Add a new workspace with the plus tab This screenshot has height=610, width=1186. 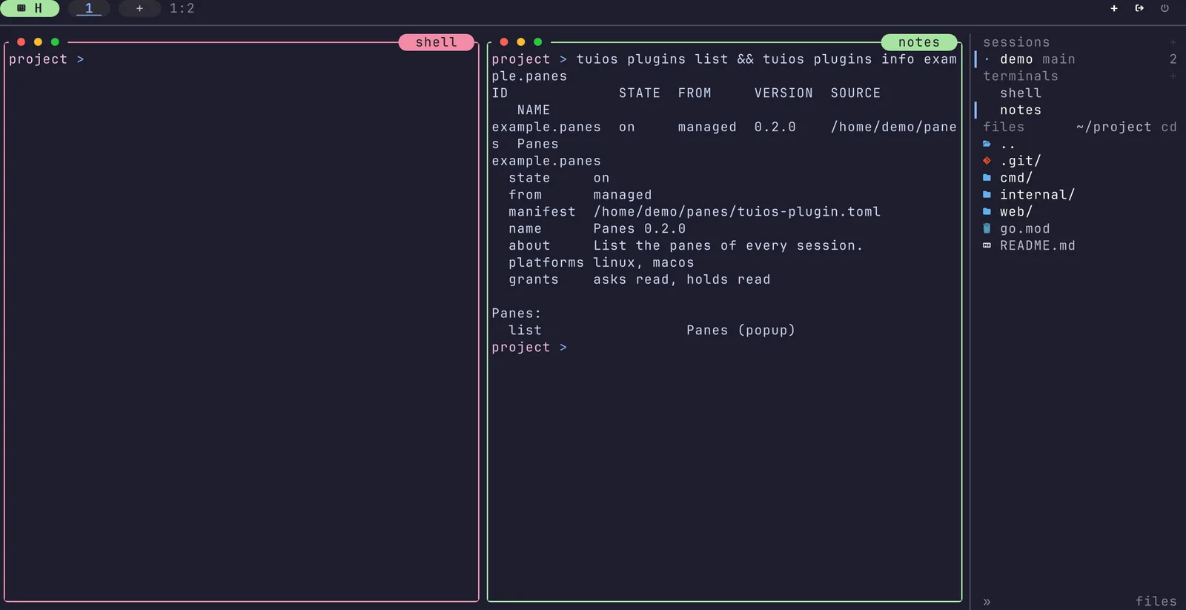point(139,8)
